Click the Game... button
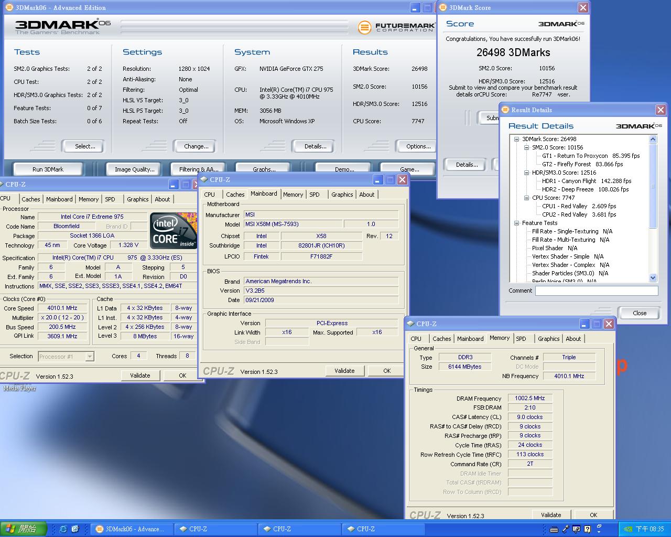The width and height of the screenshot is (671, 537). tap(409, 169)
